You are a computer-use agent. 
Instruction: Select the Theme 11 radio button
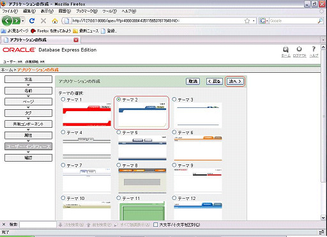[x=119, y=198]
